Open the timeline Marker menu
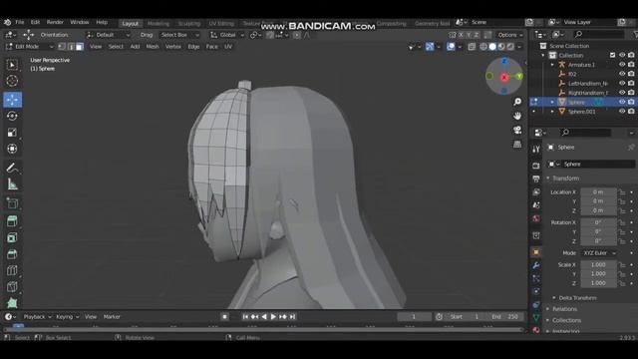The height and width of the screenshot is (359, 638). point(112,317)
